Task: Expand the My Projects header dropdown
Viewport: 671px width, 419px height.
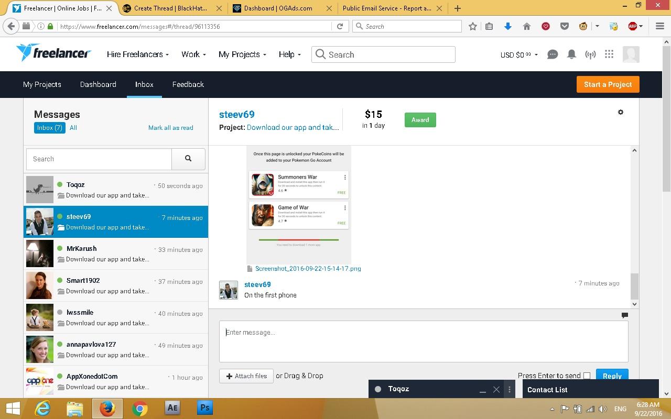Action: [242, 54]
